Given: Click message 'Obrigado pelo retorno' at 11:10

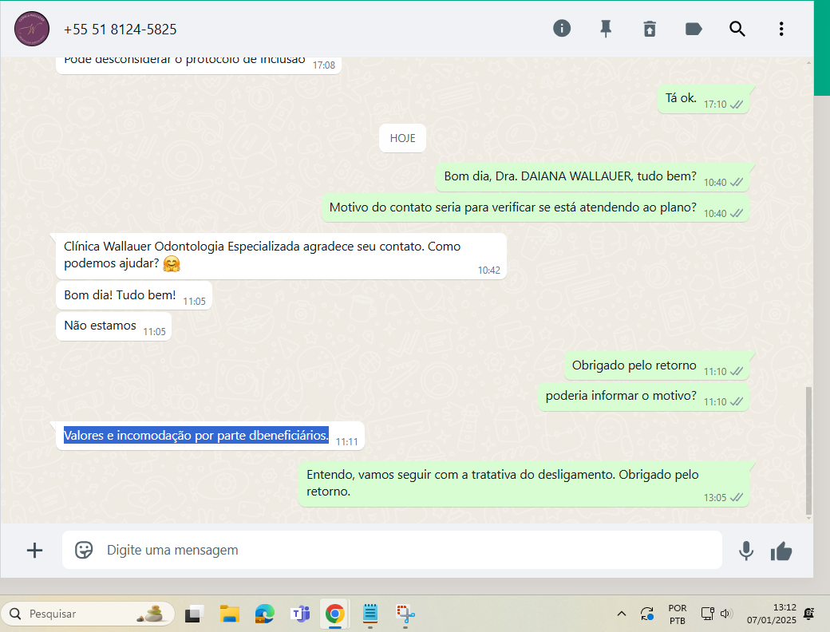Looking at the screenshot, I should [657, 365].
